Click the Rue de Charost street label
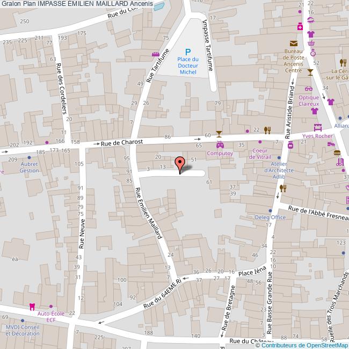This screenshot has width=349, height=349. 122,143
